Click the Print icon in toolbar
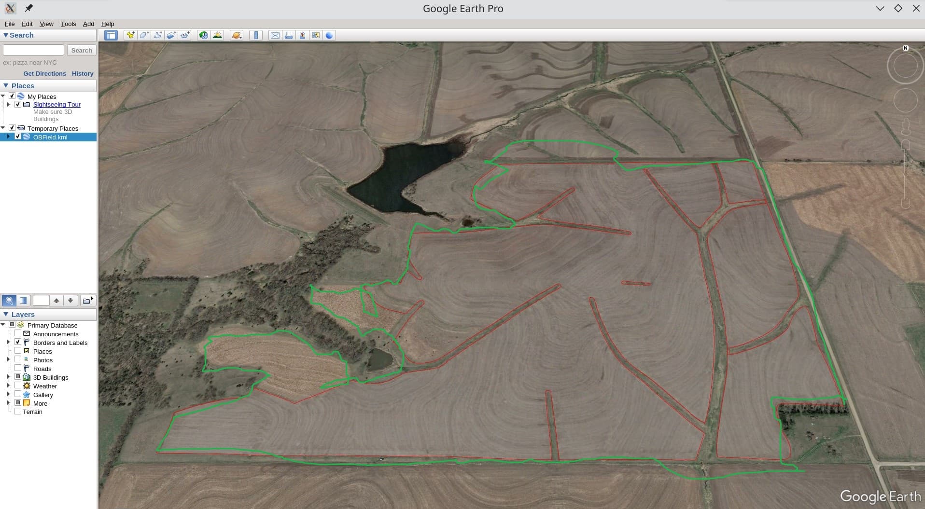 pyautogui.click(x=289, y=35)
